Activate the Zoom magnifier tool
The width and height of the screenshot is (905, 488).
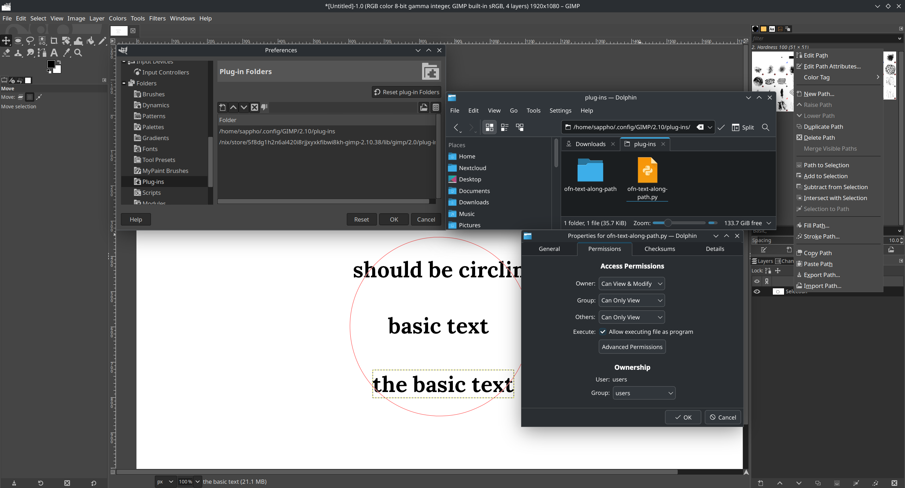[x=78, y=53]
